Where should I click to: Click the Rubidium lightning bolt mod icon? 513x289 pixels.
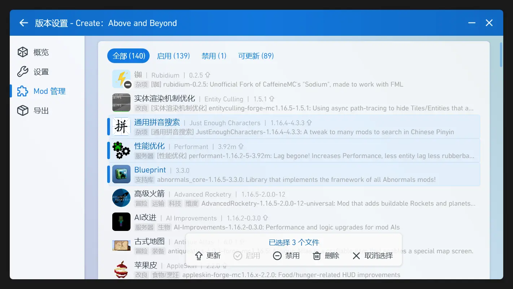(121, 79)
